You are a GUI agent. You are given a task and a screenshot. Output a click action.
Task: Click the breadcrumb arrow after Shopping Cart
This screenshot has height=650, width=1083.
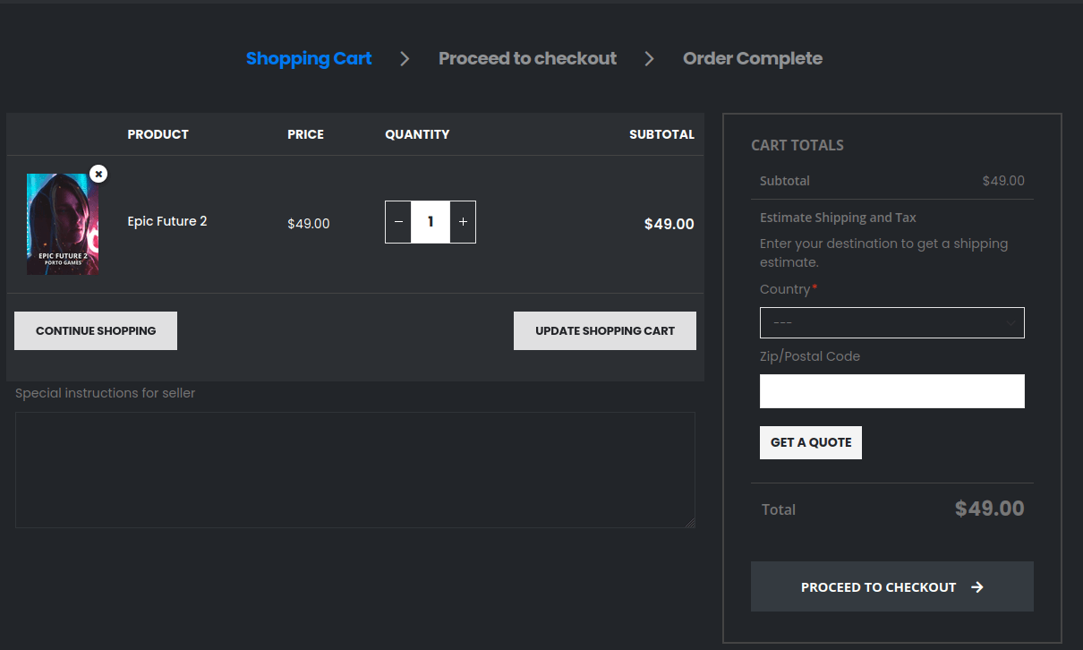click(405, 58)
